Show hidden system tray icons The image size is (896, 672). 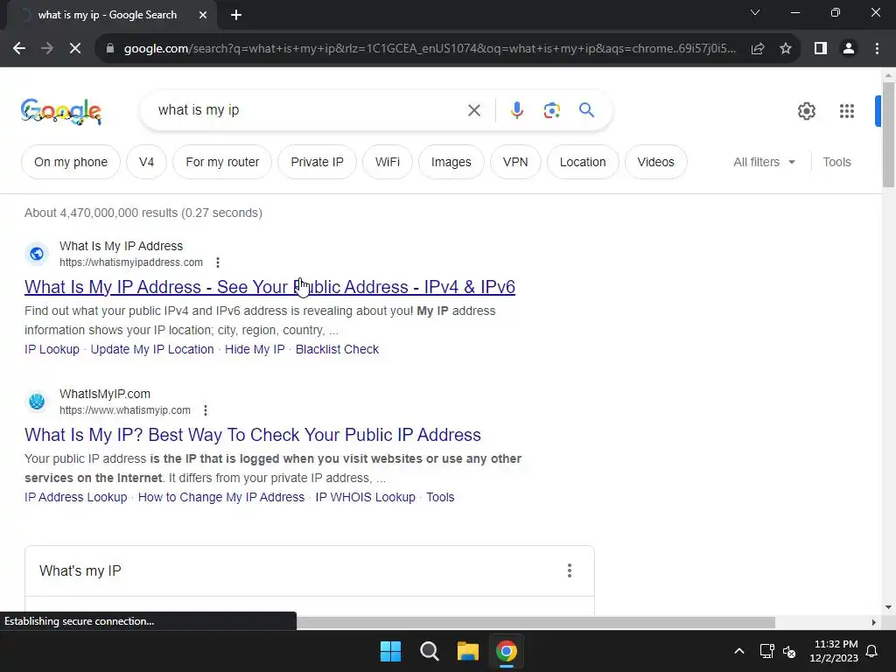(738, 651)
